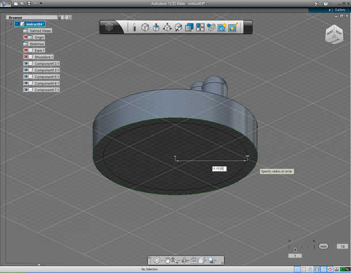This screenshot has height=273, width=351.
Task: Click the Save icon in title bar
Action: [x=29, y=3]
